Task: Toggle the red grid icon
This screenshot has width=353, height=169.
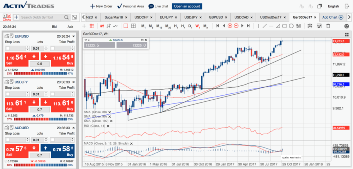Action: point(92,26)
